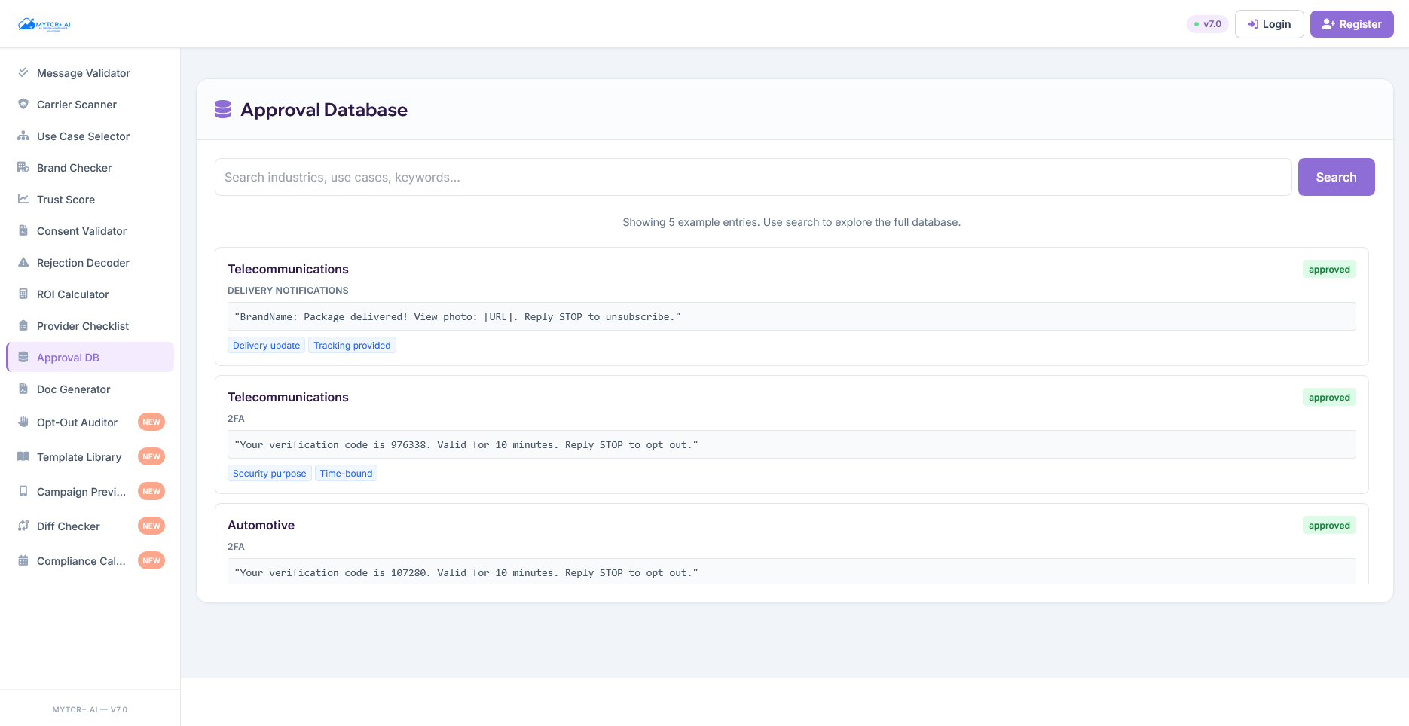
Task: Select the Provider Checklist tool
Action: (83, 325)
